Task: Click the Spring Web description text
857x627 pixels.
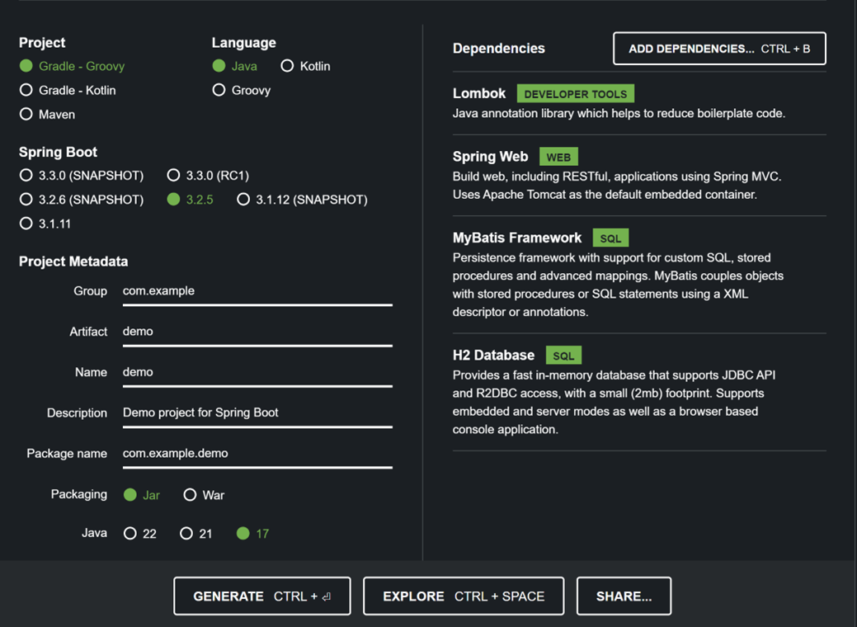Action: point(617,186)
